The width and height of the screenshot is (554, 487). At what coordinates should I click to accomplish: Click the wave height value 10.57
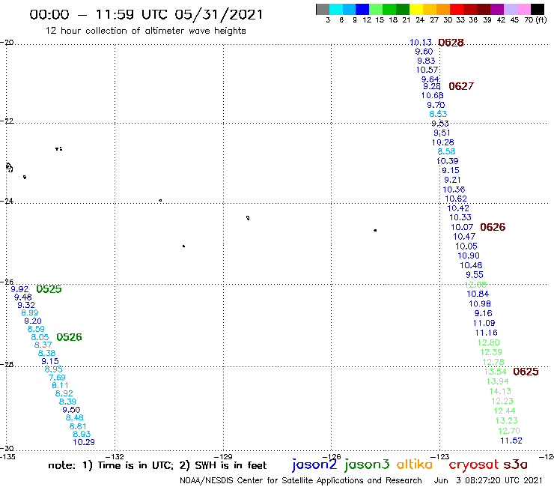(427, 70)
